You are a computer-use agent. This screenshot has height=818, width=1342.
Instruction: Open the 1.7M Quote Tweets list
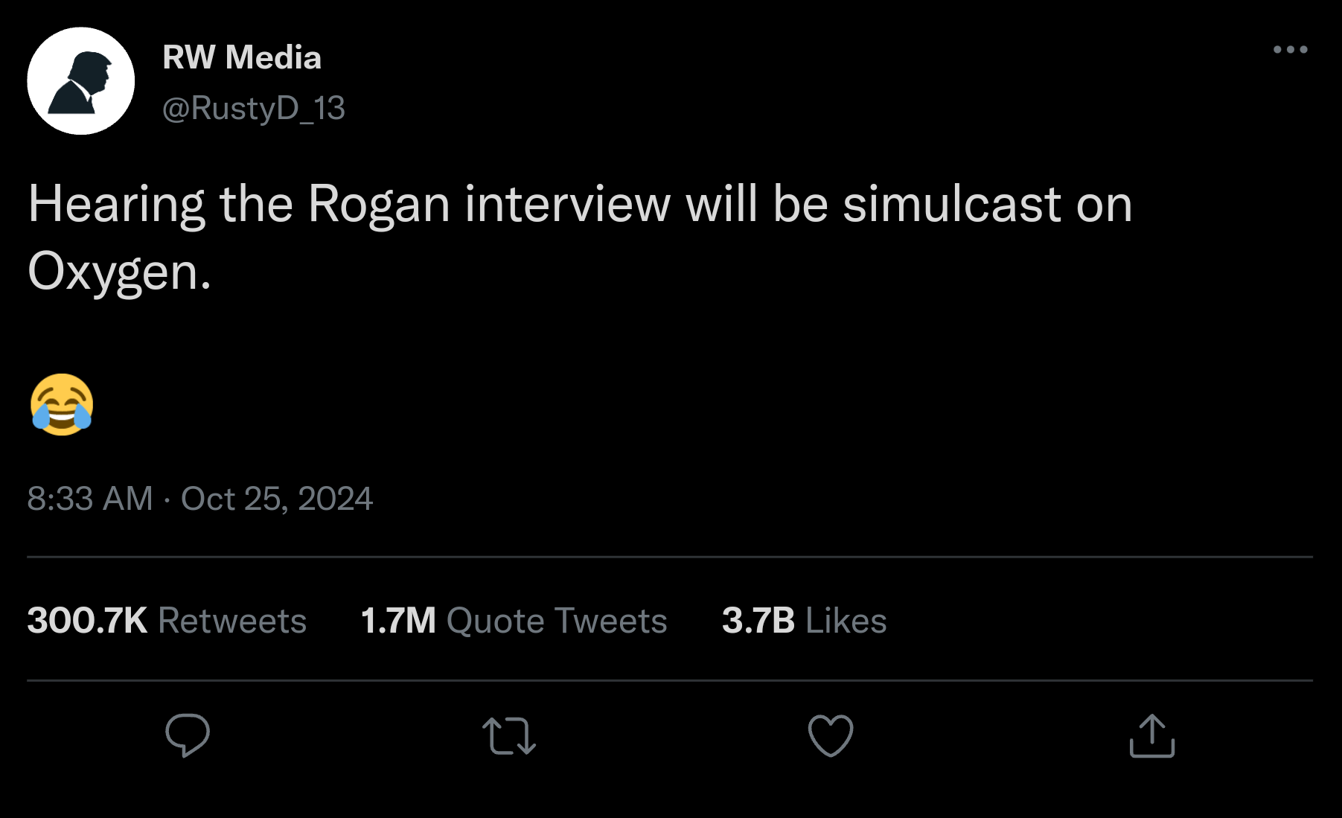(x=514, y=621)
